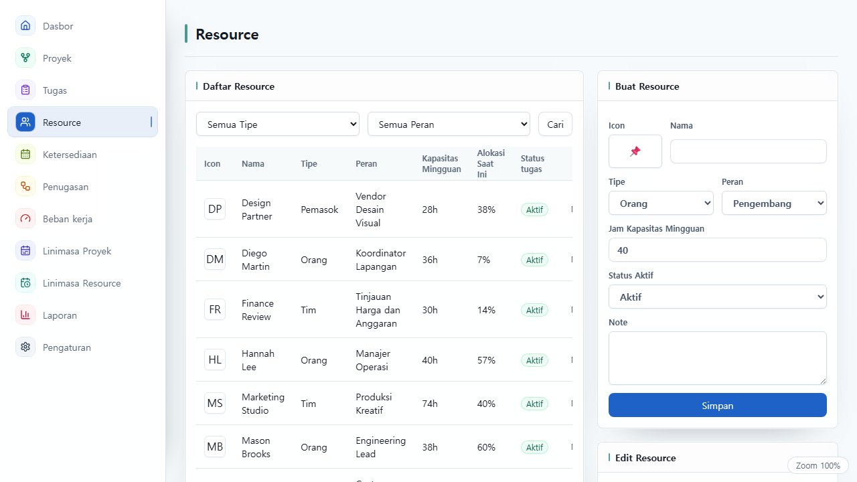Viewport: 857px width, 482px height.
Task: Click the MB avatar for Mason Brooks
Action: pos(215,447)
